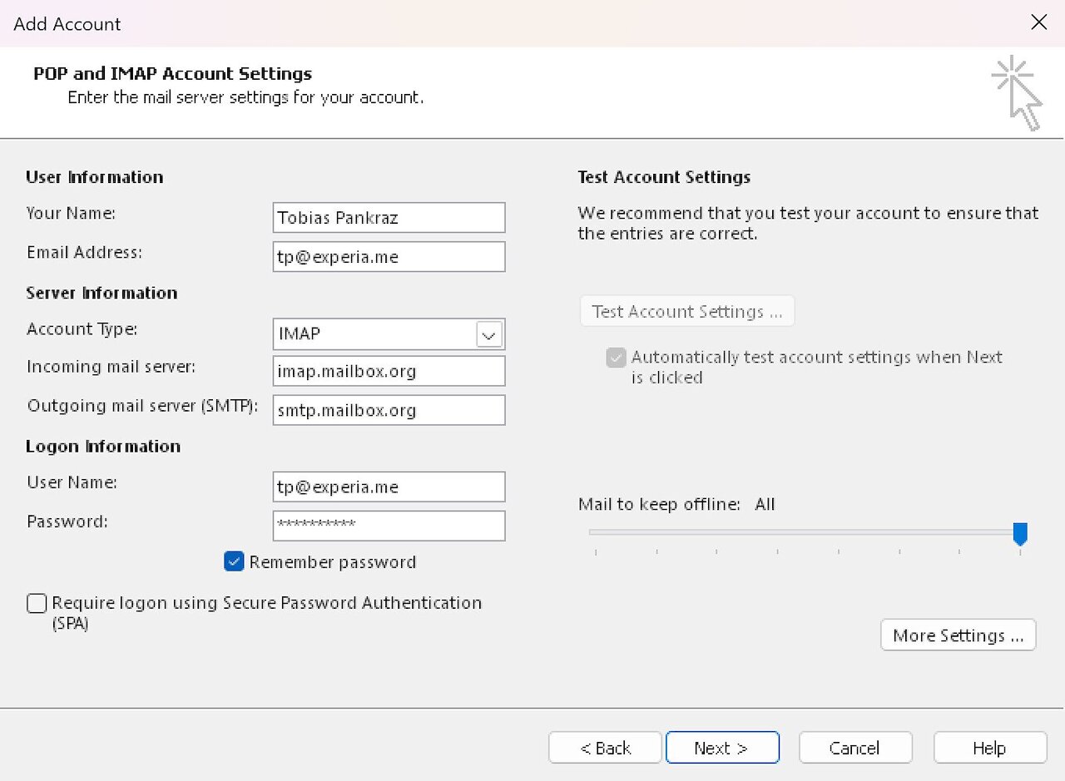Click the Test Account Settings button
Viewport: 1065px width, 781px height.
point(686,310)
